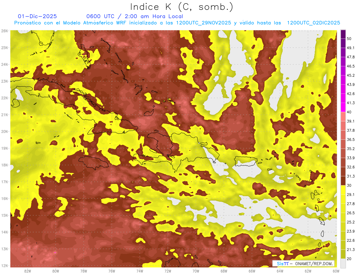Click the "82W" longitude axis label

28,271
